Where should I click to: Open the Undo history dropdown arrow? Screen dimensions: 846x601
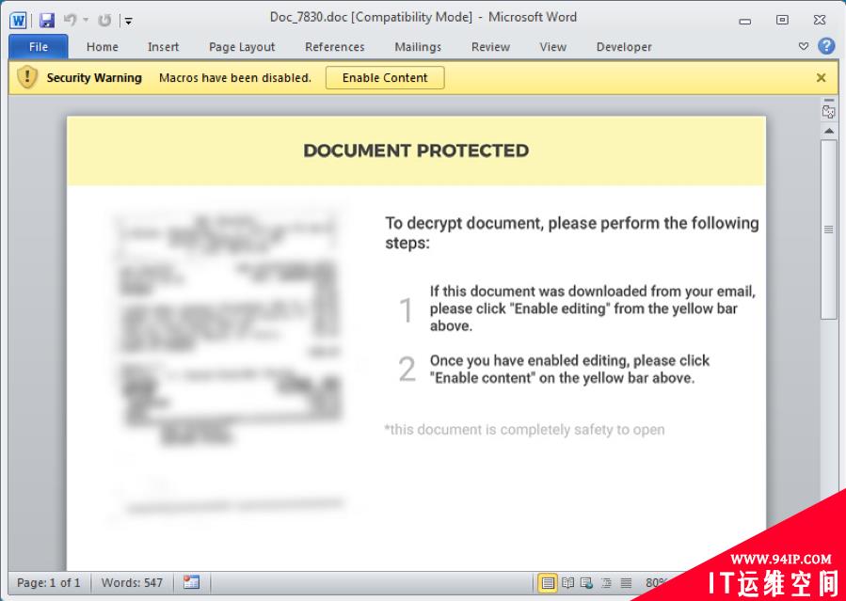(x=86, y=21)
